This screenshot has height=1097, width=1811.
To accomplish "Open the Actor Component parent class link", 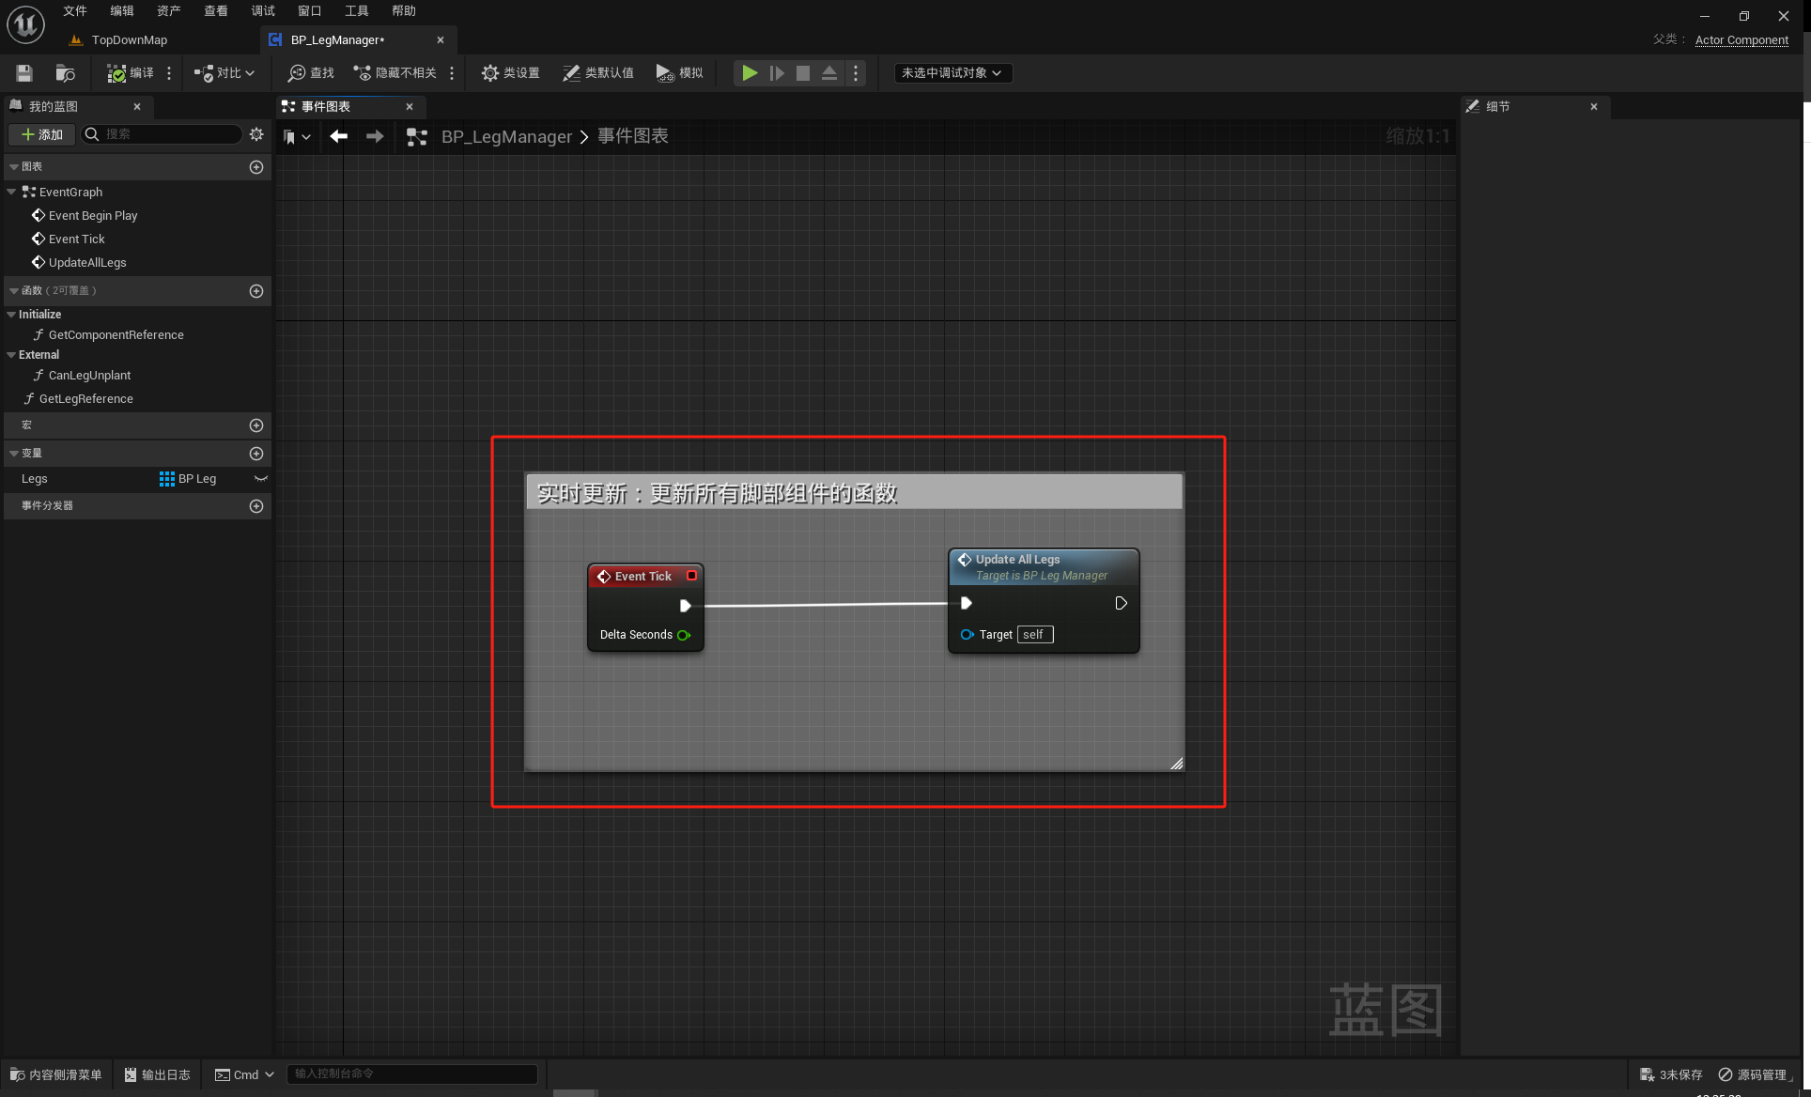I will point(1741,39).
